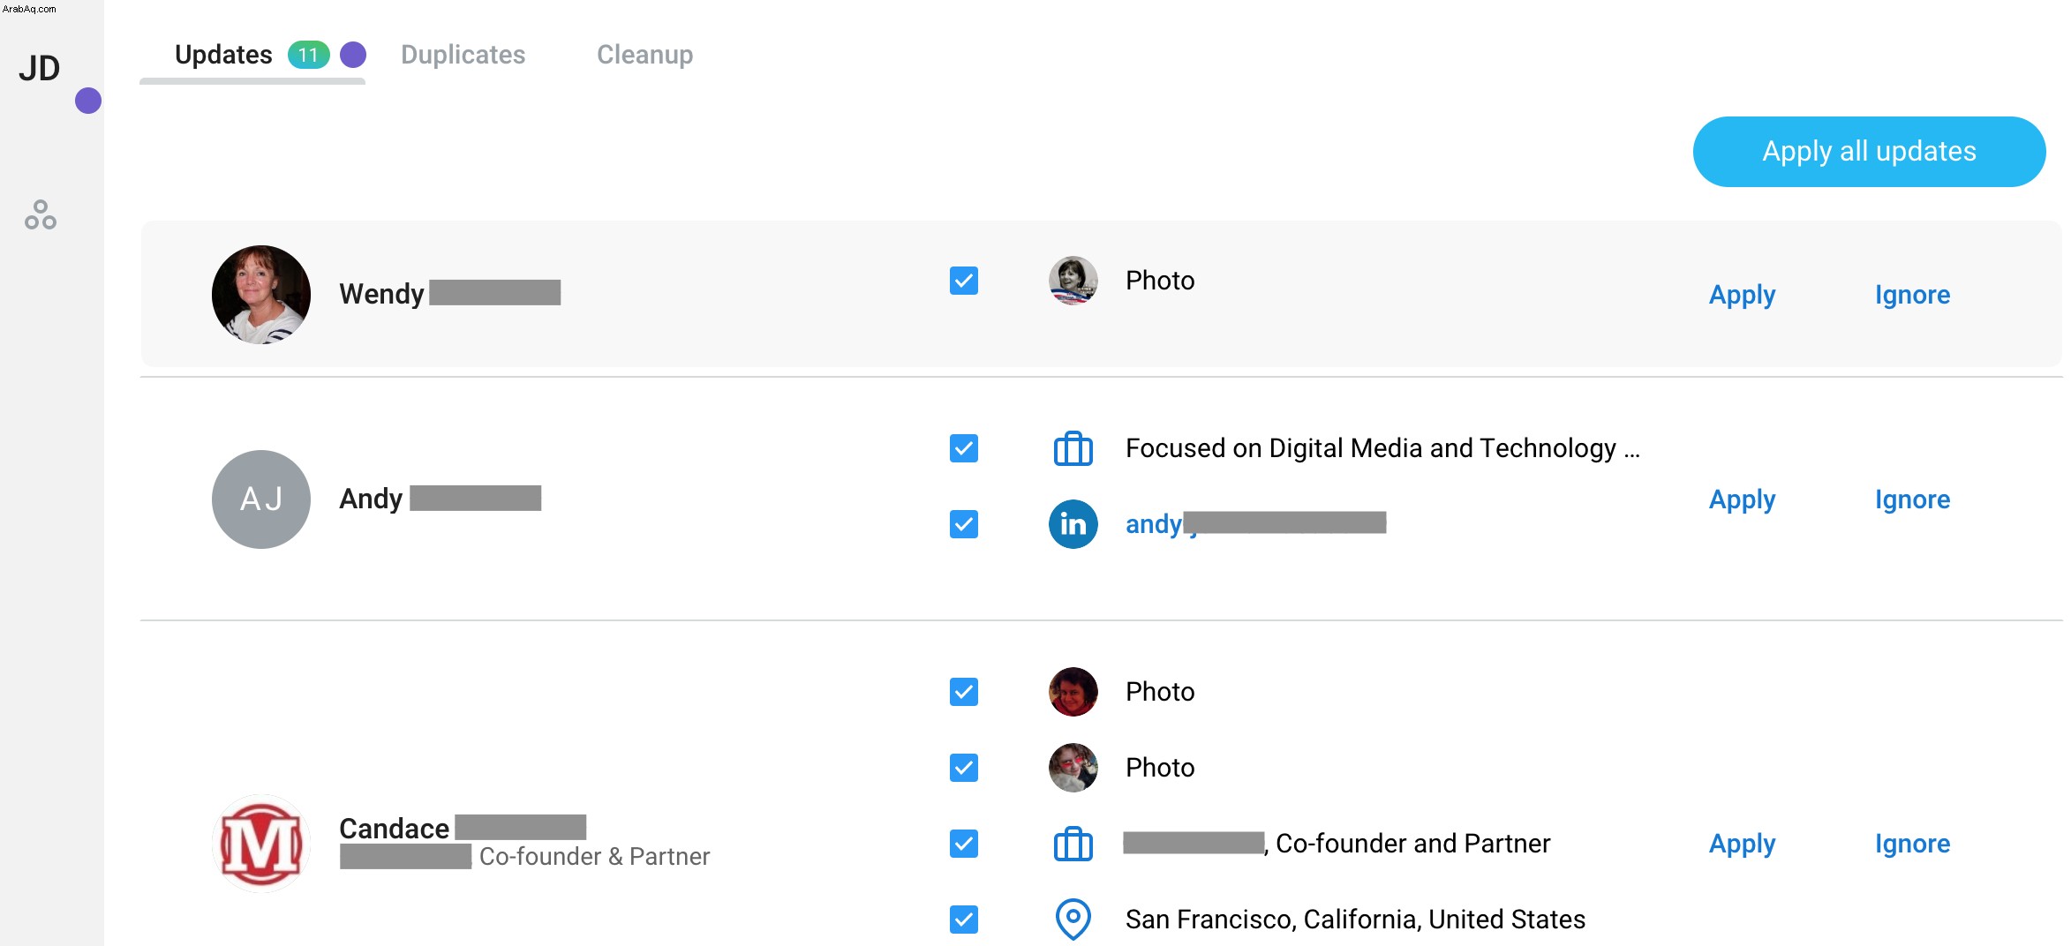Click the Apply all updates button
This screenshot has height=946, width=2071.
[1869, 152]
